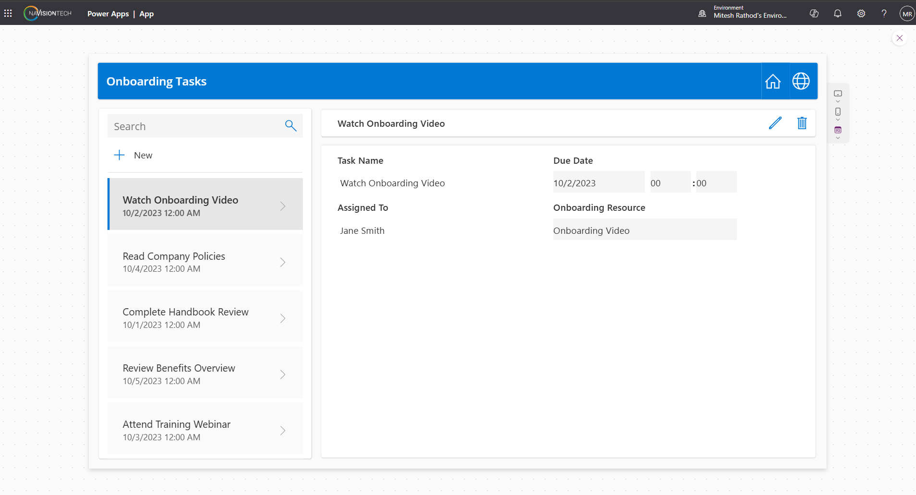The height and width of the screenshot is (495, 916).
Task: Close the app preview
Action: (899, 38)
